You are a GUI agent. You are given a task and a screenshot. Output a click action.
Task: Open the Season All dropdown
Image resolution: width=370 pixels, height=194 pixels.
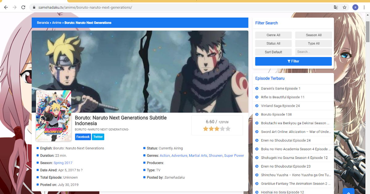(x=314, y=35)
